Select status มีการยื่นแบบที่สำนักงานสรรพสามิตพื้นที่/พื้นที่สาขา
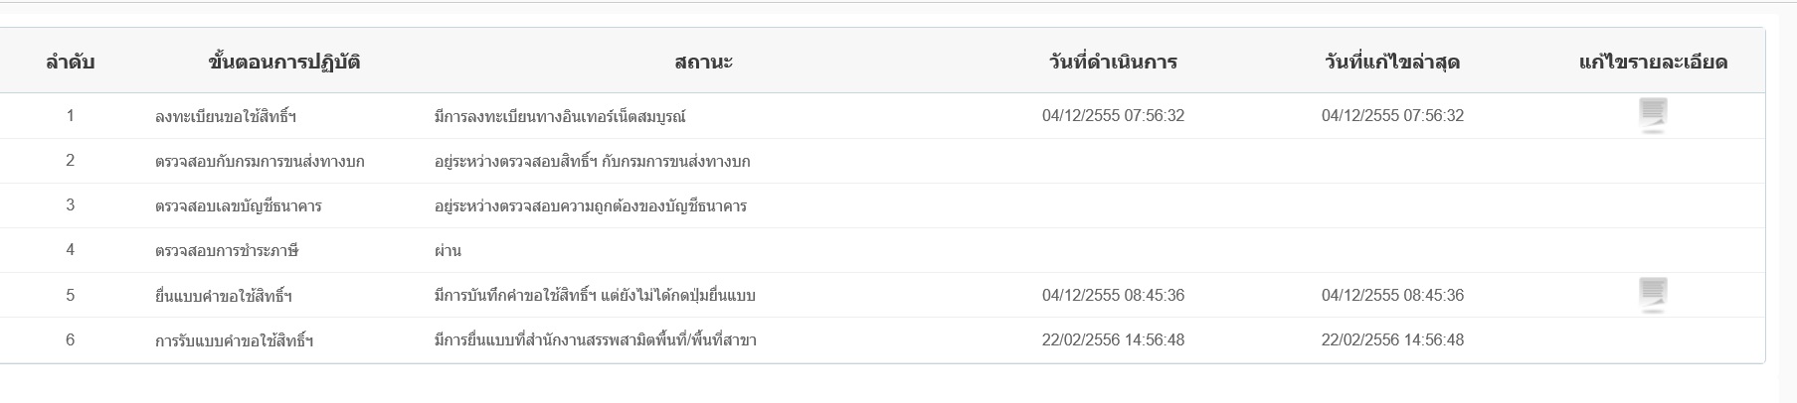 (x=596, y=340)
